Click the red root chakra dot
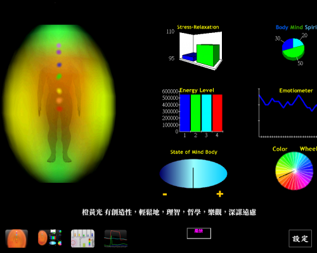The image size is (317, 253). click(x=60, y=109)
